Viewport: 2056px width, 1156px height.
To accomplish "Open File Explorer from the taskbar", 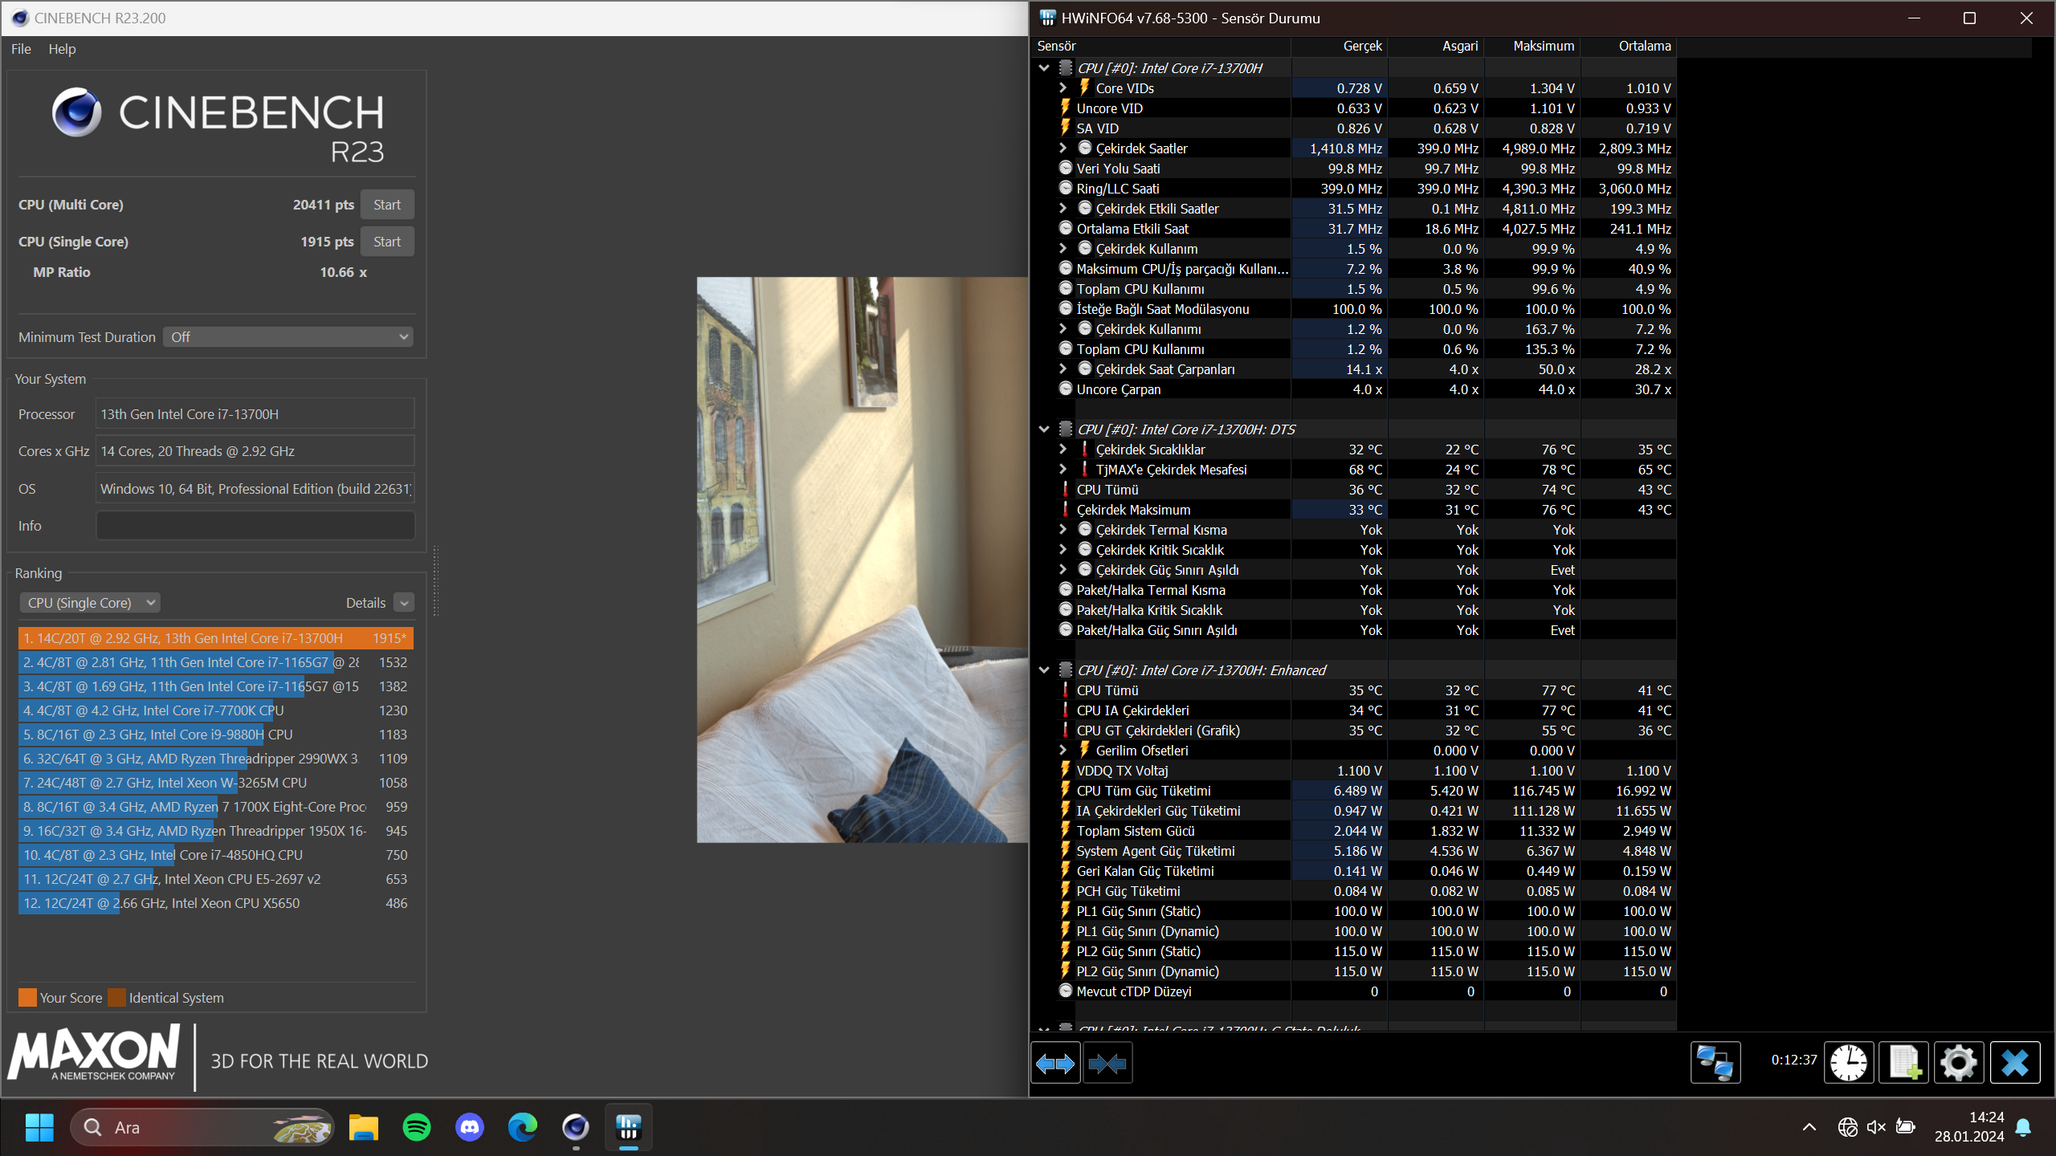I will 364,1127.
